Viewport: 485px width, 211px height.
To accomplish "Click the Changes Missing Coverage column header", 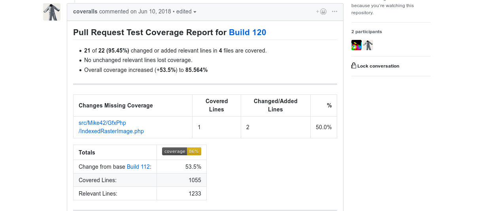I will pyautogui.click(x=116, y=105).
